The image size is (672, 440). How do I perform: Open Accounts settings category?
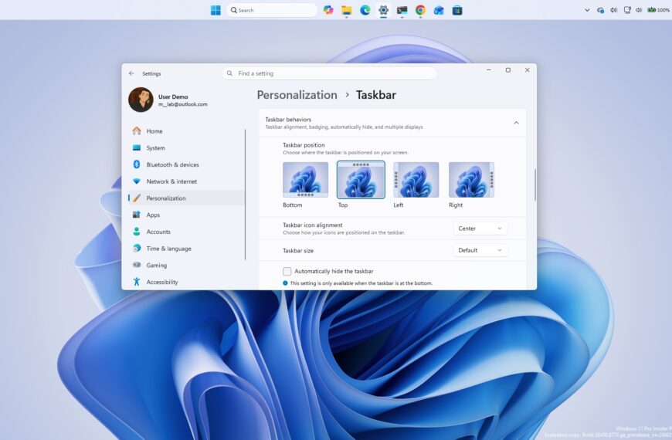(x=186, y=232)
